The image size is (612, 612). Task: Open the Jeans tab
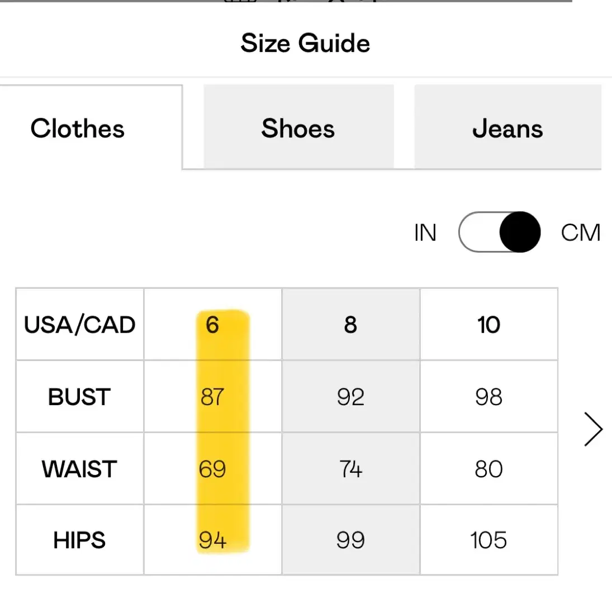coord(507,127)
